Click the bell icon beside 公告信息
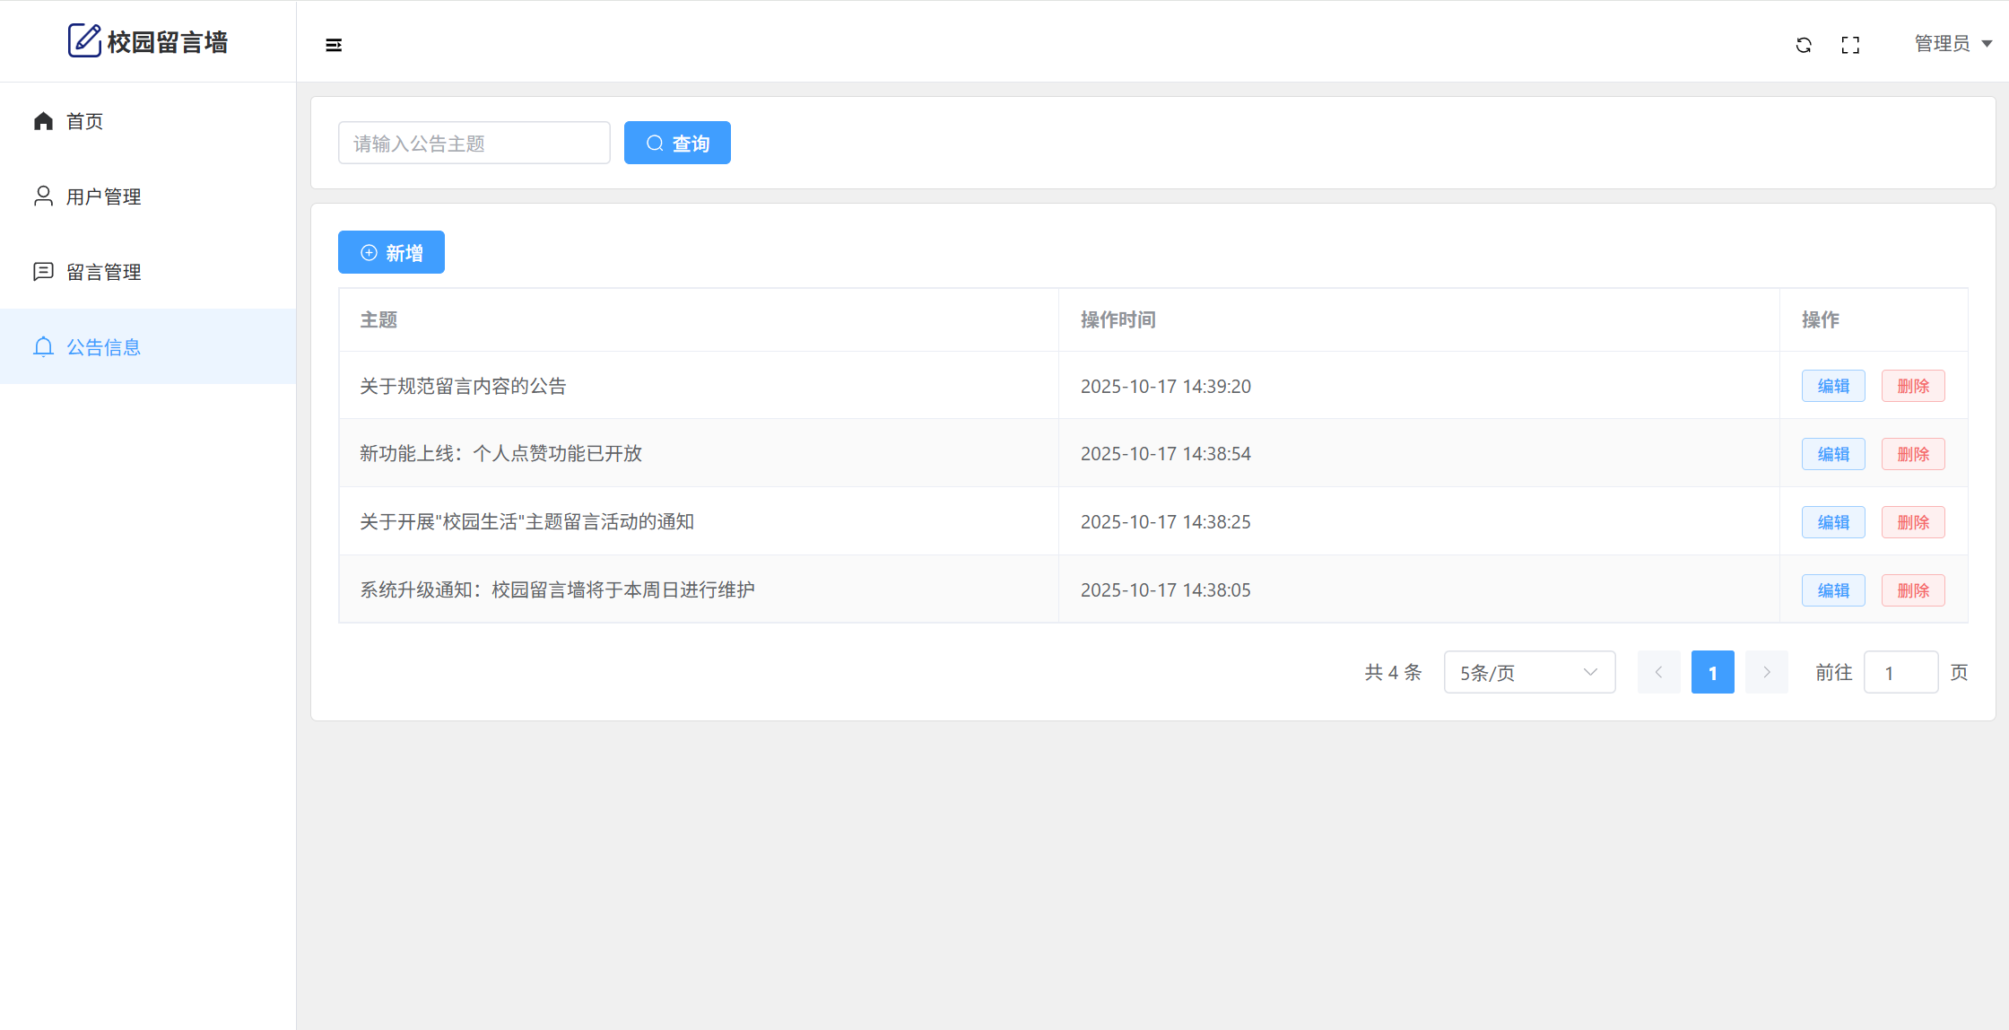The height and width of the screenshot is (1030, 2009). [43, 347]
